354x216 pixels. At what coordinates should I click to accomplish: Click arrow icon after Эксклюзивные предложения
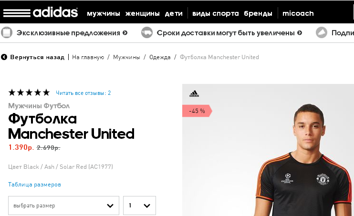[x=125, y=33]
